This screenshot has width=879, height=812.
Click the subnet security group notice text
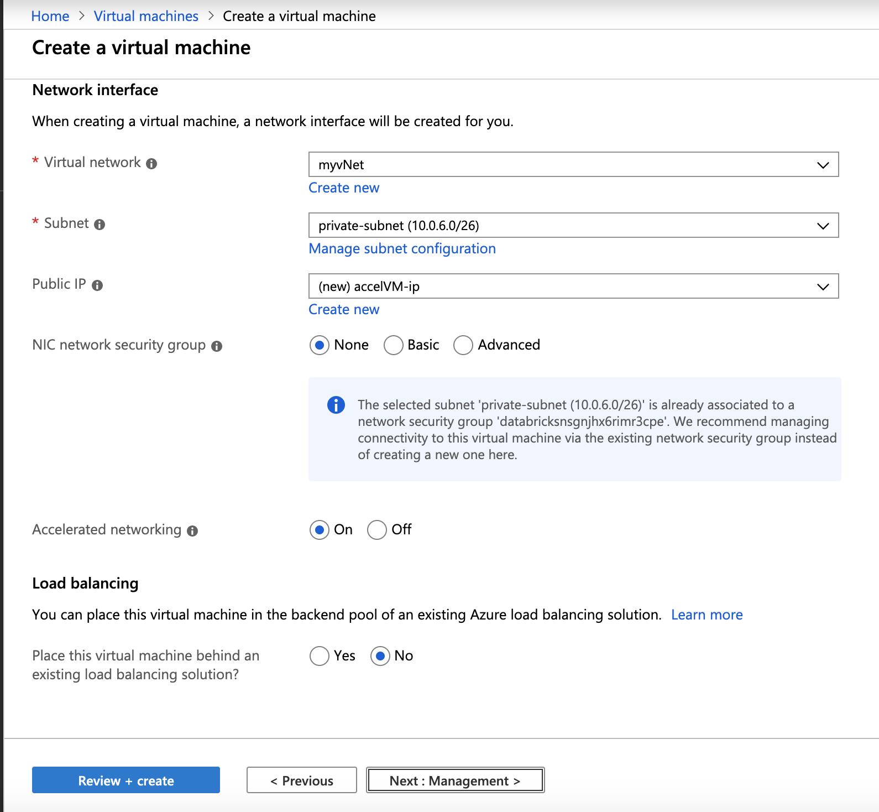click(597, 430)
